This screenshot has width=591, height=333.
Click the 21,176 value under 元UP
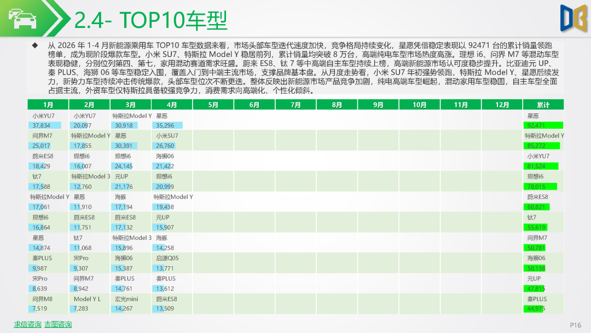point(124,186)
